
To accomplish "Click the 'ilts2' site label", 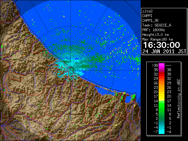I will (147, 11).
